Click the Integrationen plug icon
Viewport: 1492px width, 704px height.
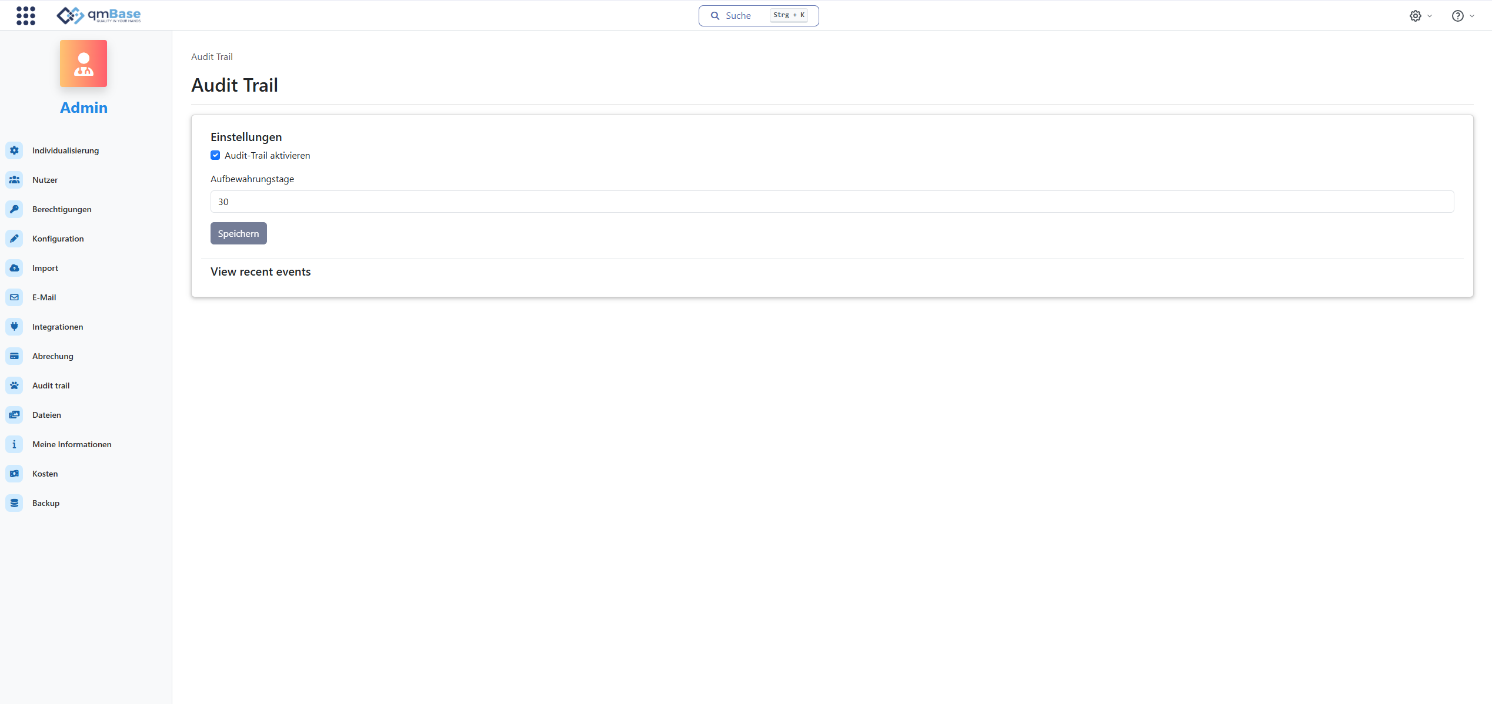(x=14, y=327)
